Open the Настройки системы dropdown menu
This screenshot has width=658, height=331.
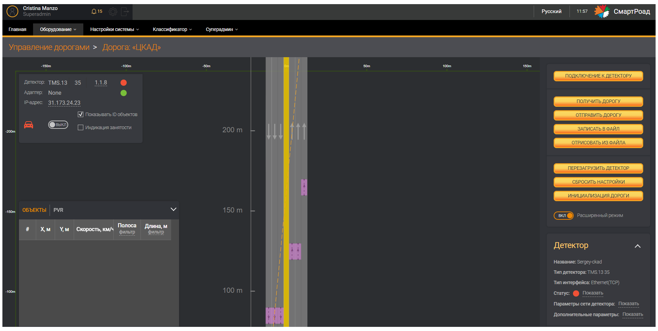[x=115, y=29]
